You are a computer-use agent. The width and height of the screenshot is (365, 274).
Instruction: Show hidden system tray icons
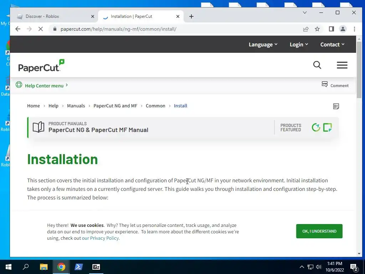pos(302,267)
